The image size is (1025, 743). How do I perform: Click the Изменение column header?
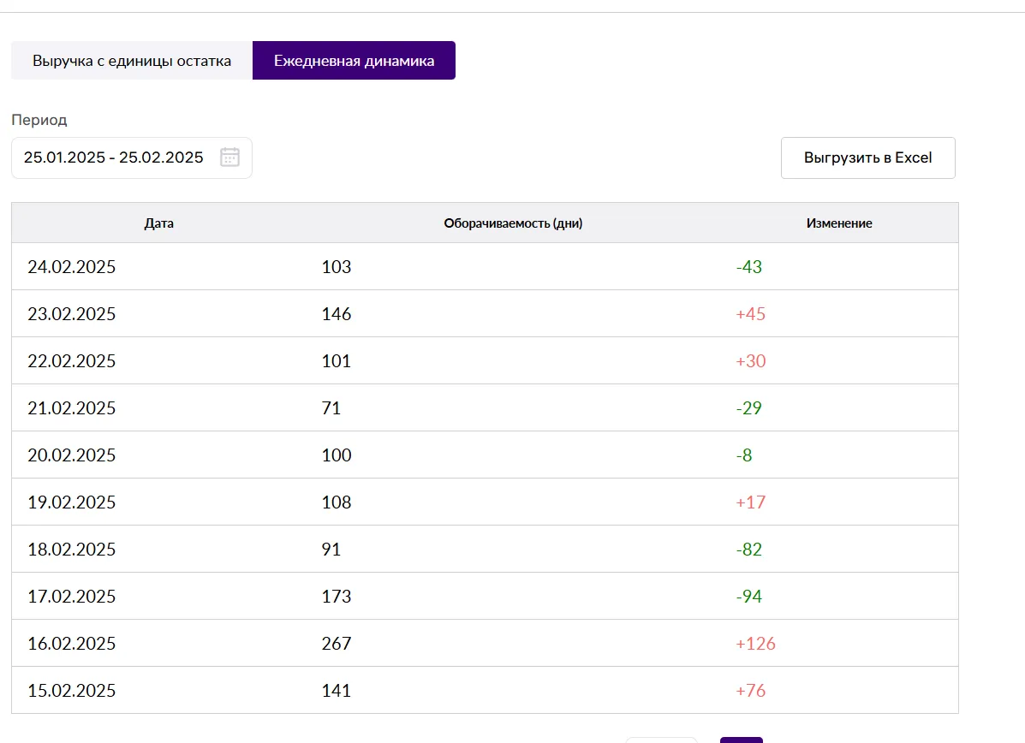838,223
